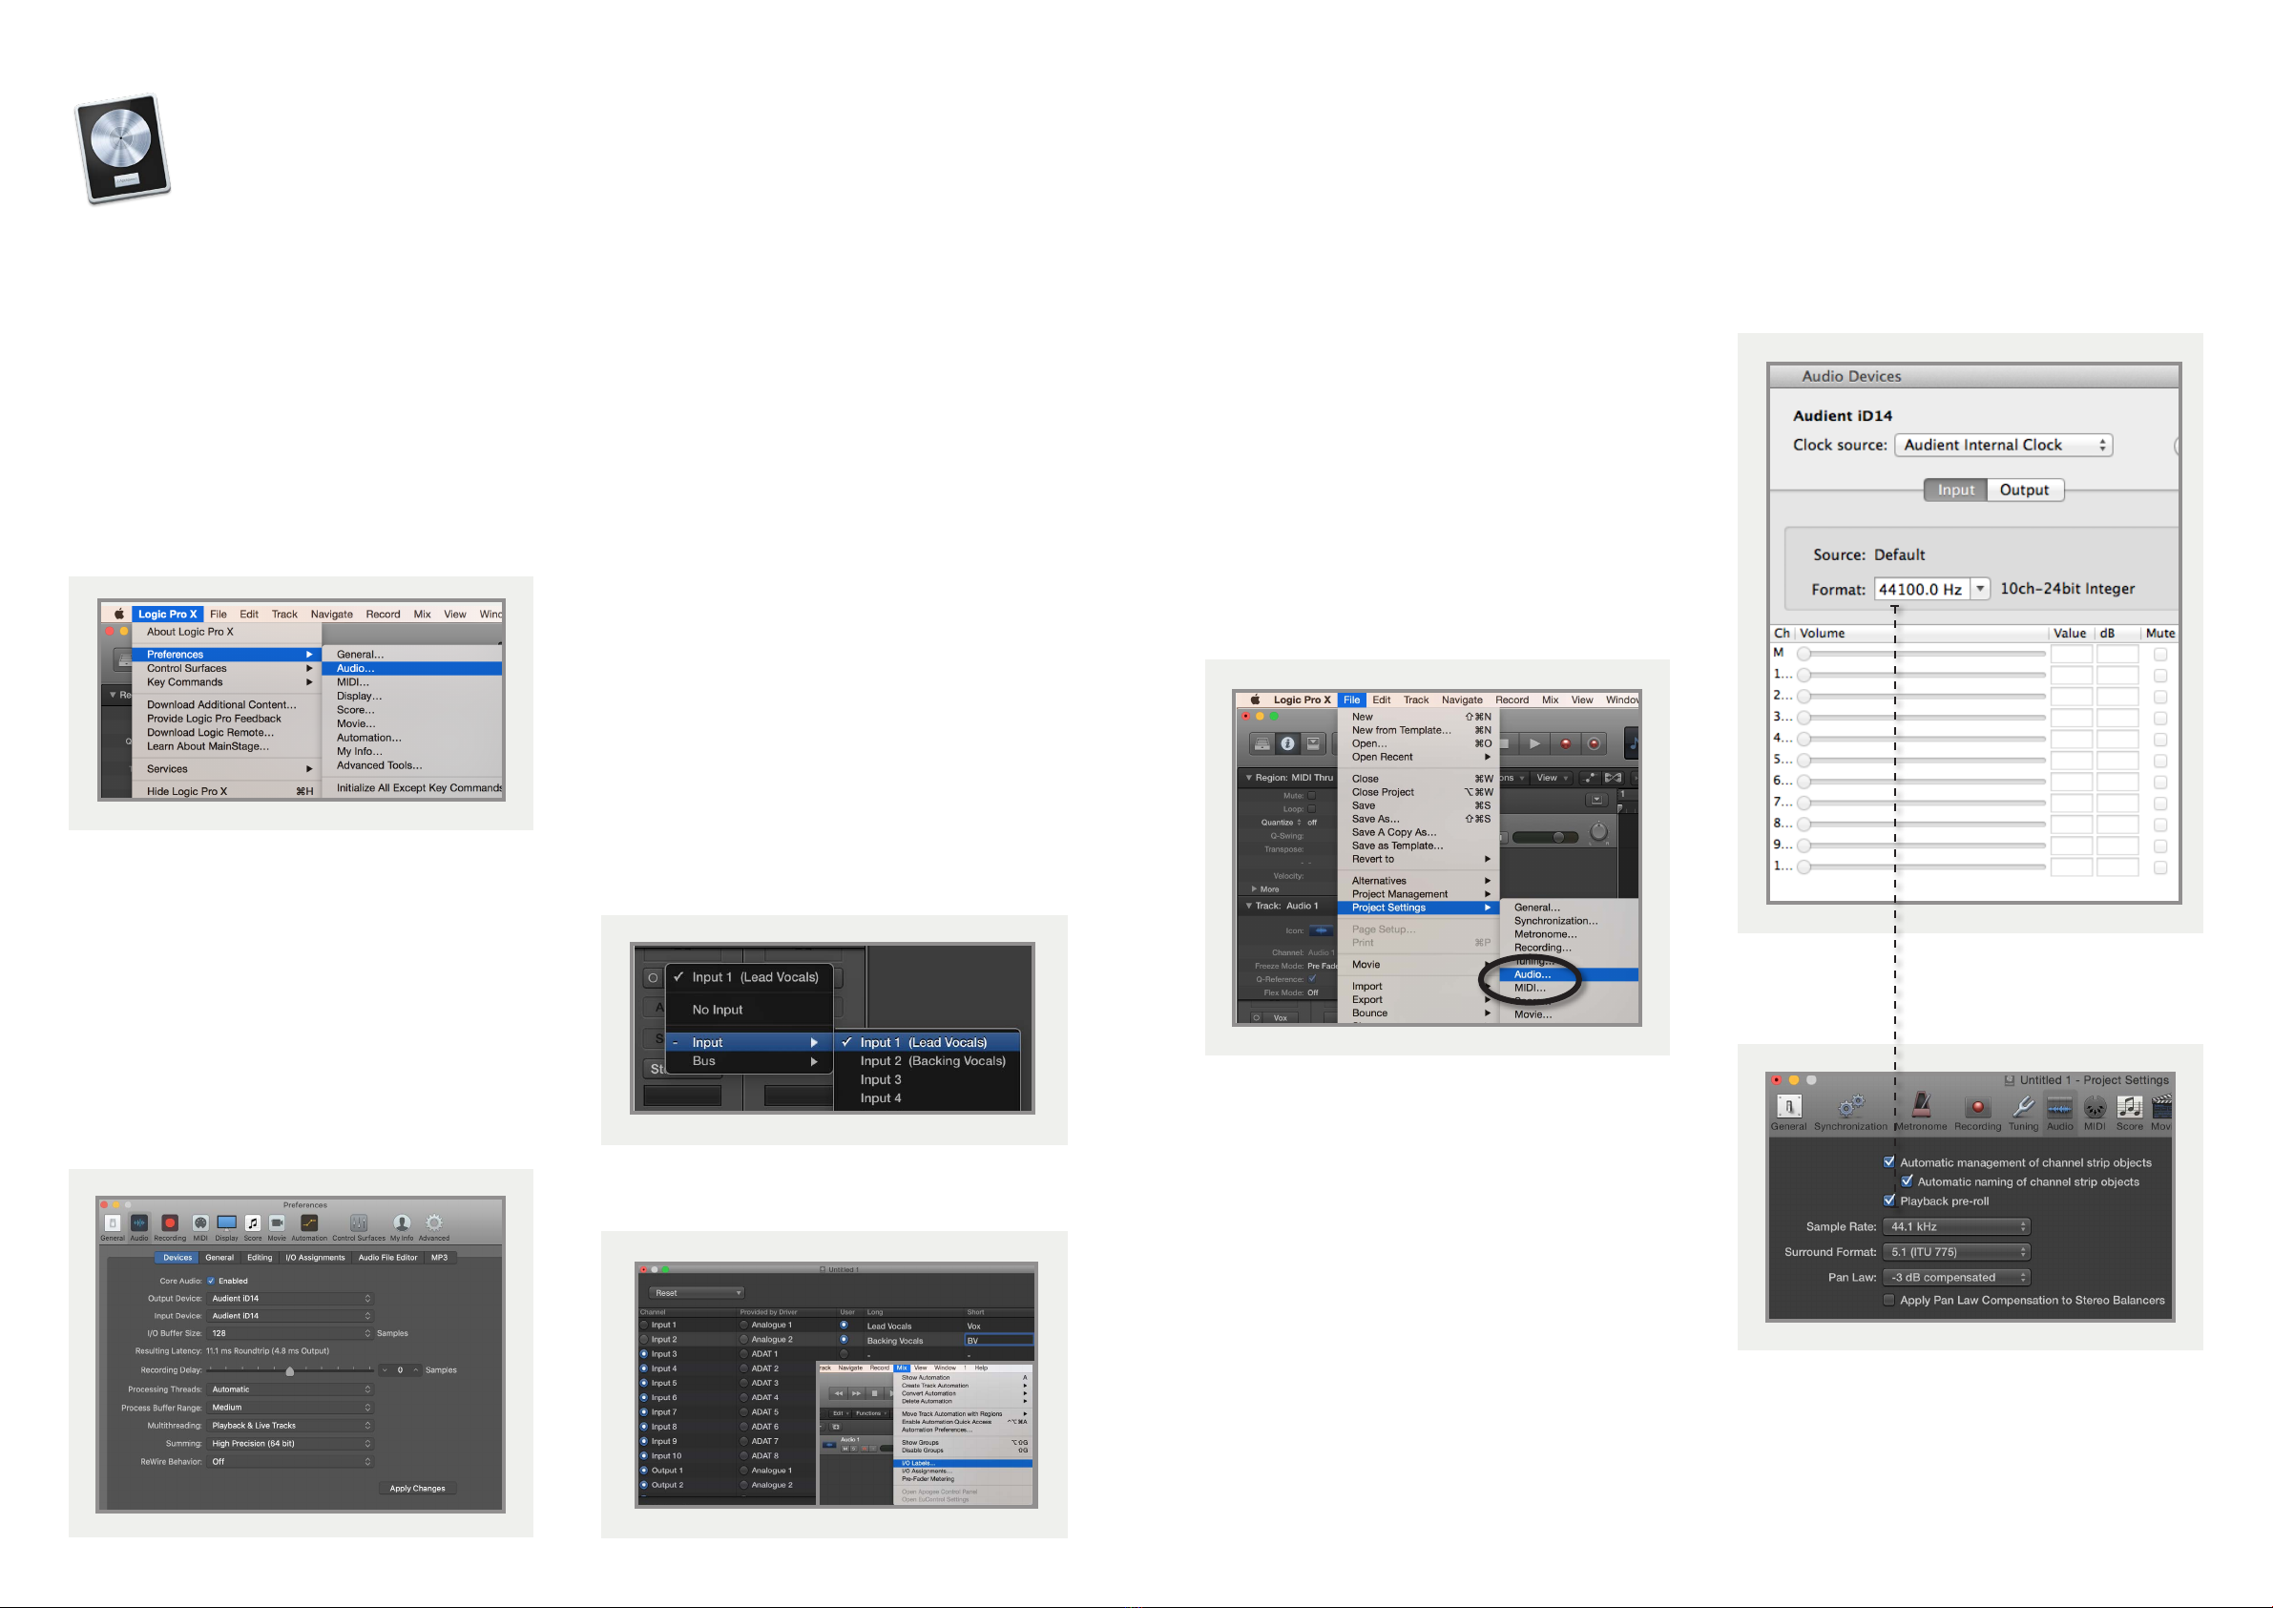The width and height of the screenshot is (2273, 1608).
Task: Click the Audio 1 track volume slider
Action: point(1545,838)
